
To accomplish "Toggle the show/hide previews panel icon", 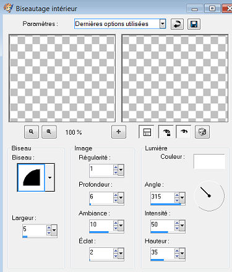I will tap(147, 132).
